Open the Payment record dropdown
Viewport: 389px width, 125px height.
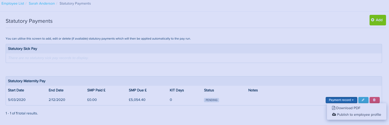341,100
